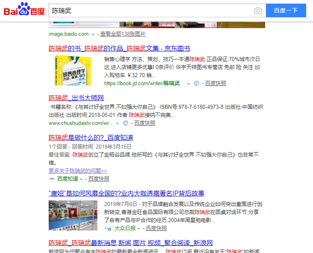Open the 查看全部138张图片 link
313x253 pixels.
point(122,34)
